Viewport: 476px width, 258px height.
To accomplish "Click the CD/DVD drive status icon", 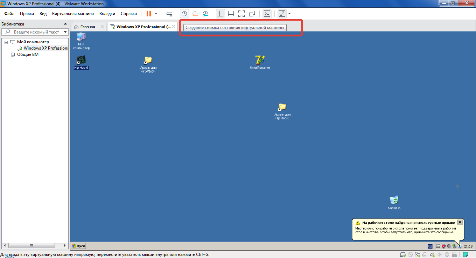I will (410, 255).
